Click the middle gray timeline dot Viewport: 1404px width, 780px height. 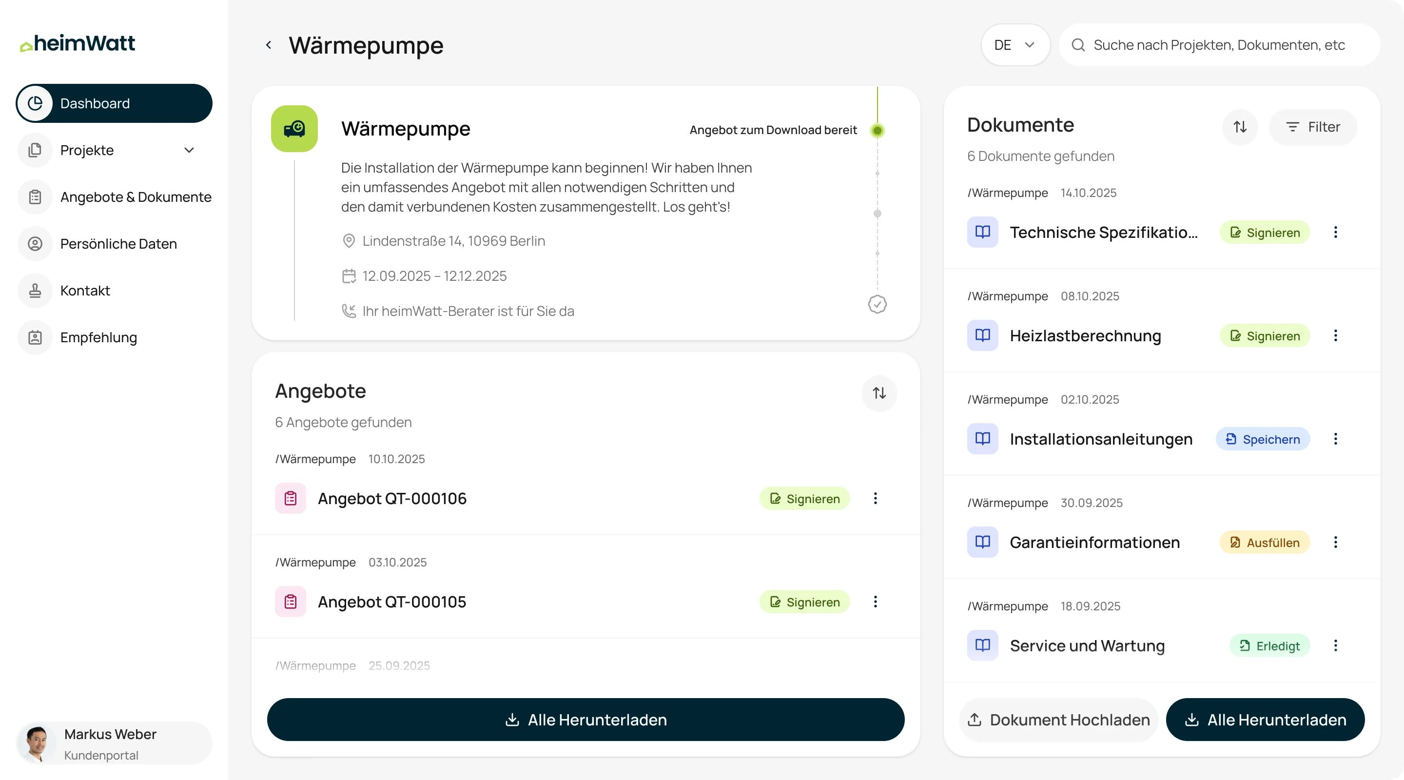click(877, 214)
